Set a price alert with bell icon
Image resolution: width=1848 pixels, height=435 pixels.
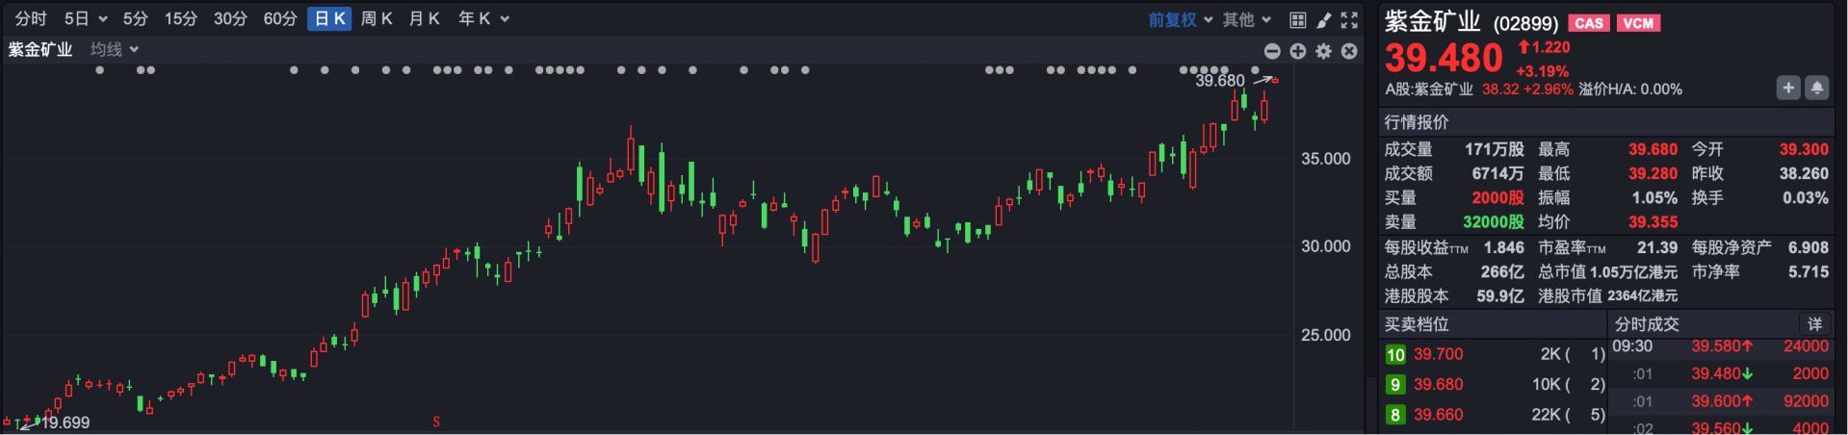coord(1816,88)
